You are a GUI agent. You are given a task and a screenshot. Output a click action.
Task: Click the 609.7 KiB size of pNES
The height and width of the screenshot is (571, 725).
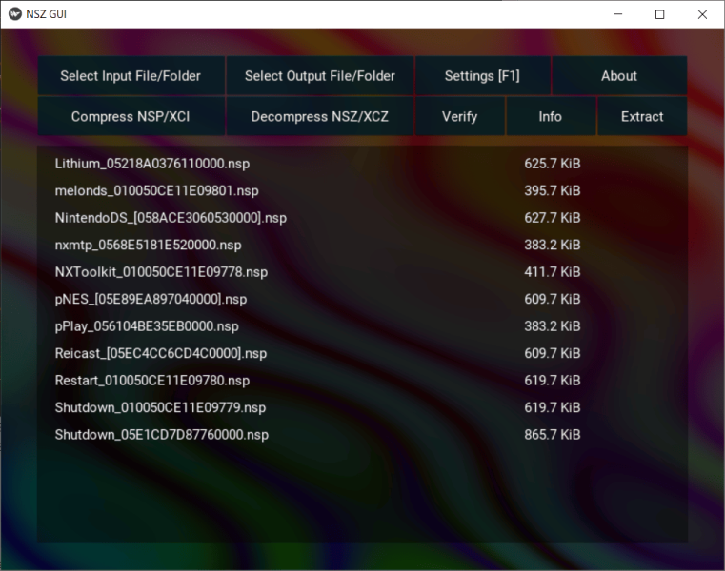(x=552, y=299)
